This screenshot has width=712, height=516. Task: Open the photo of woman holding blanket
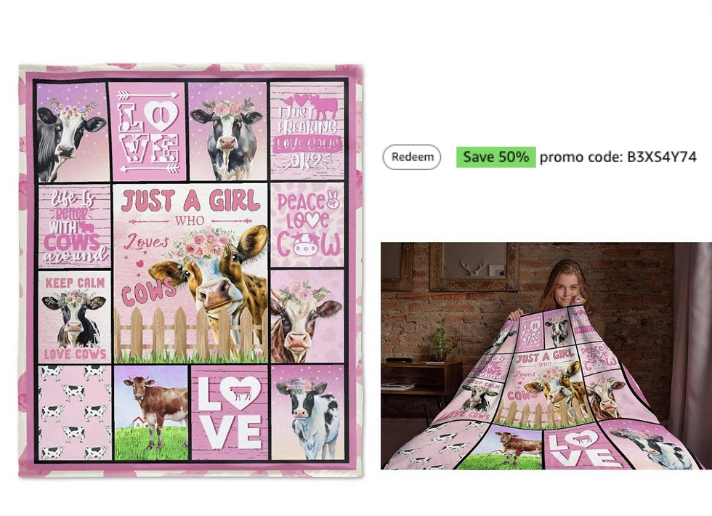tap(546, 355)
